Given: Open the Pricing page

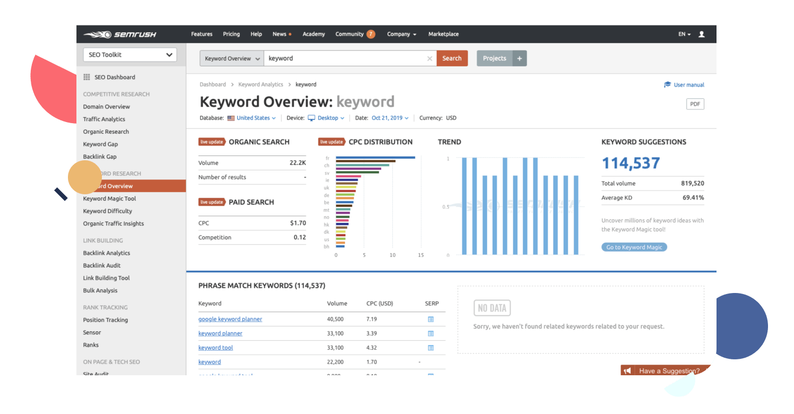Looking at the screenshot, I should [x=231, y=34].
